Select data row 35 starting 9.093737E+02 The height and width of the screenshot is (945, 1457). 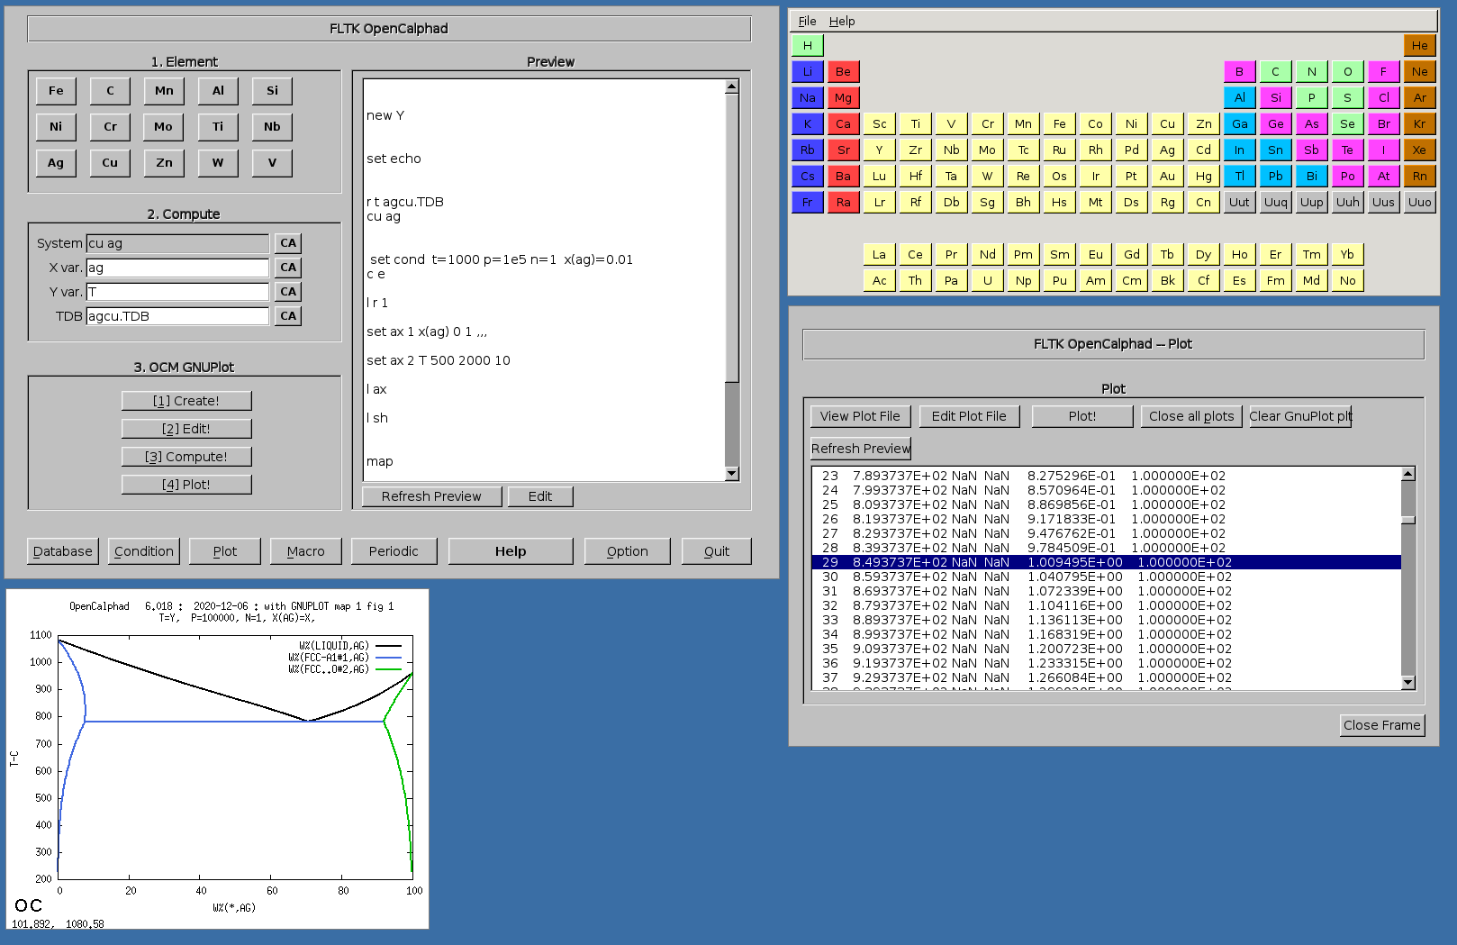coord(1107,649)
